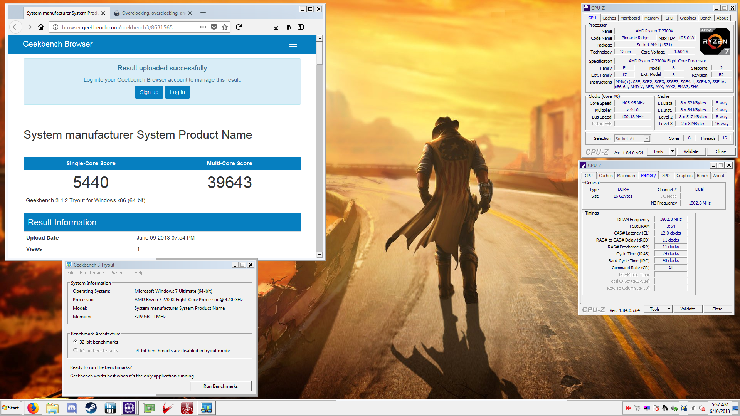Click the safely remove hardware tray icon
This screenshot has width=740, height=416.
(x=674, y=408)
